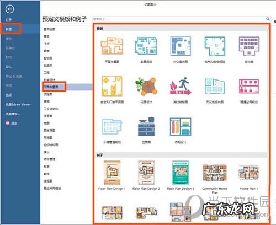Click 打印 in the file menu

coord(9,57)
